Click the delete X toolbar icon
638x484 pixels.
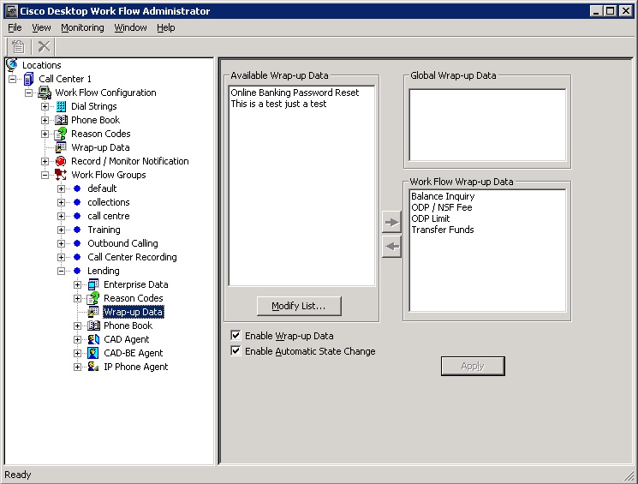pyautogui.click(x=44, y=46)
